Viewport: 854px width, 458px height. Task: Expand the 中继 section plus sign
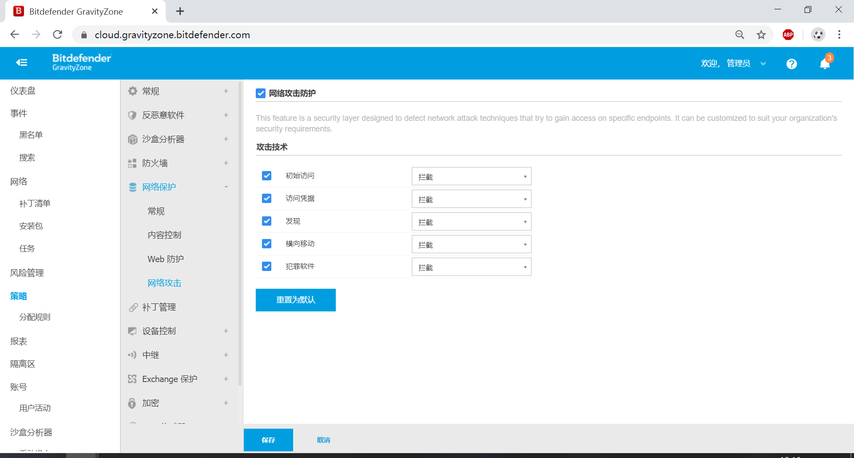pyautogui.click(x=226, y=355)
